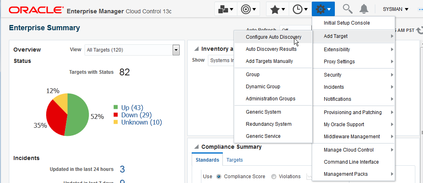Open the Favorites star menu

click(x=277, y=9)
